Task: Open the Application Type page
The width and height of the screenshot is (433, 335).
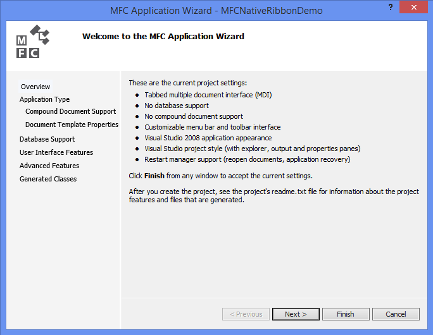Action: 44,99
